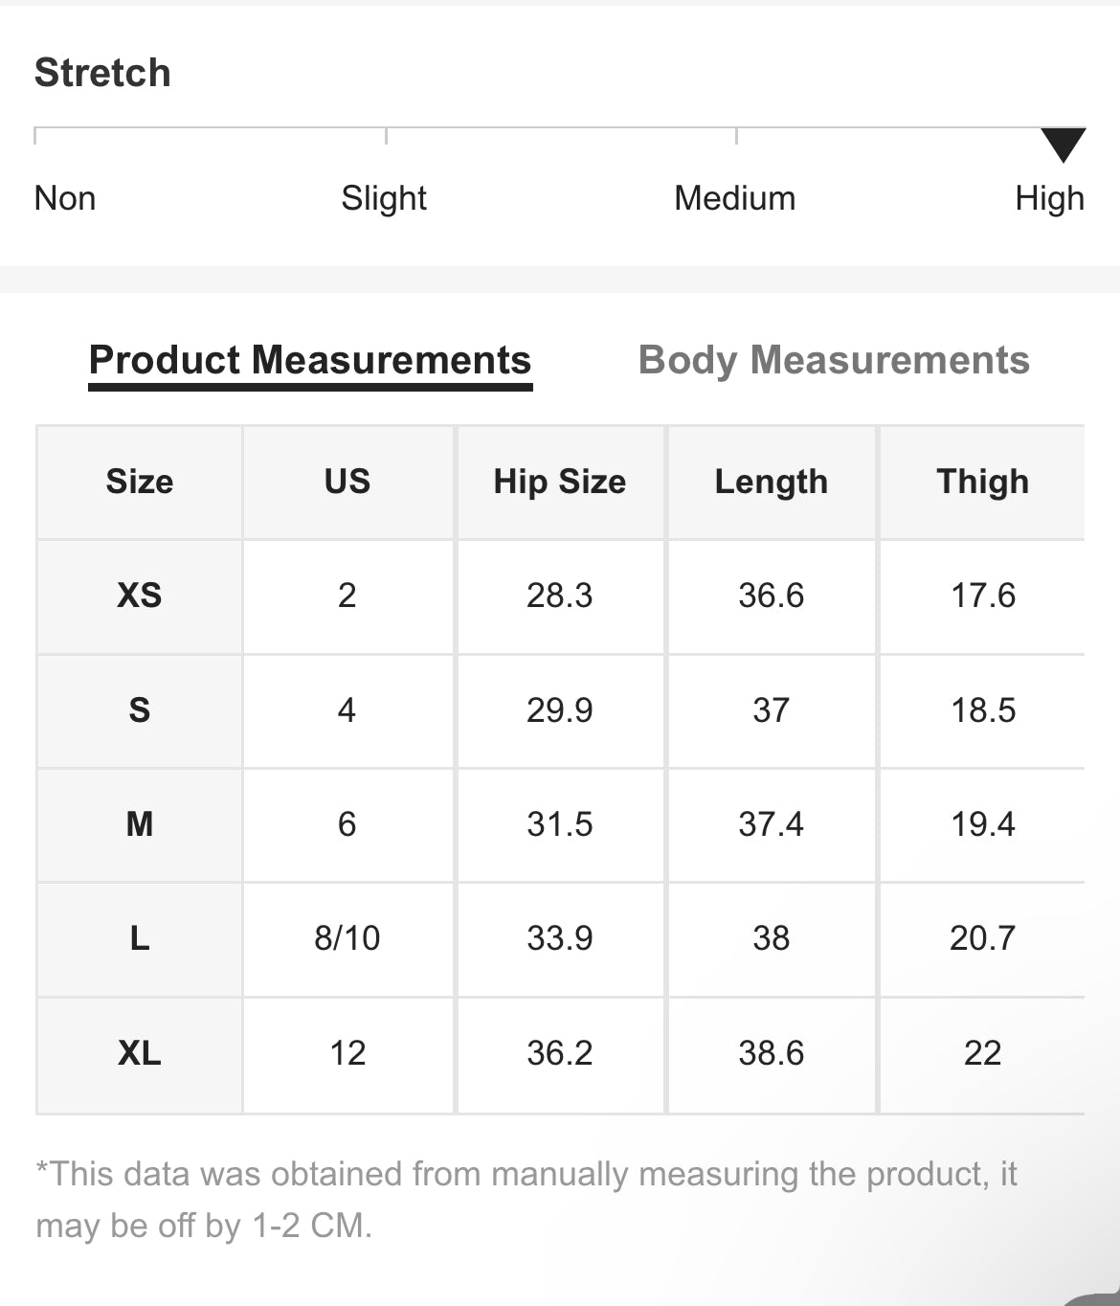The height and width of the screenshot is (1306, 1120).
Task: Click the US column header
Action: [347, 482]
